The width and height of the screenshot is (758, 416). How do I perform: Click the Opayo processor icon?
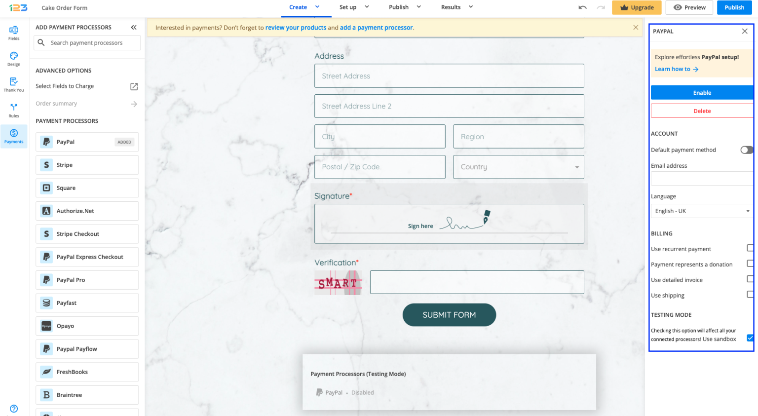pyautogui.click(x=46, y=326)
